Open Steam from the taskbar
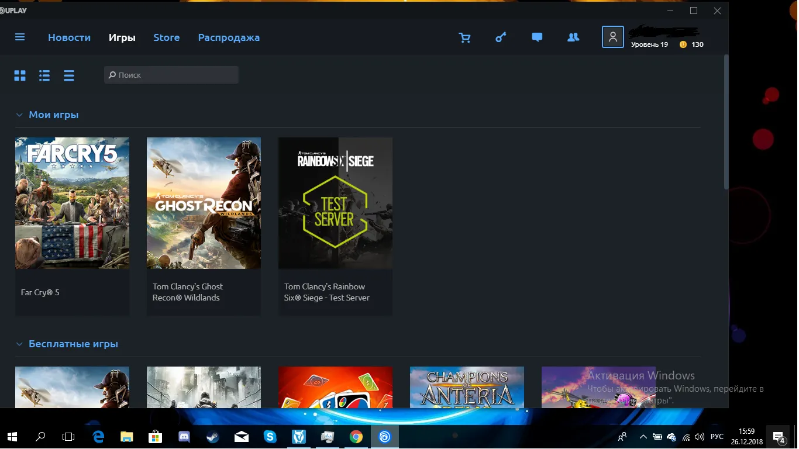 pos(212,437)
